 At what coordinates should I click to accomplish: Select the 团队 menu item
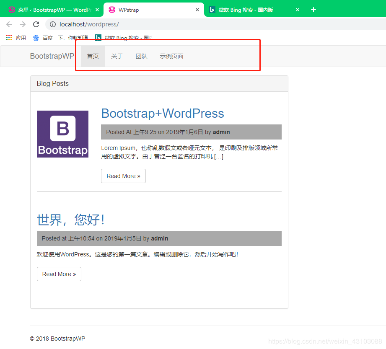tap(141, 56)
